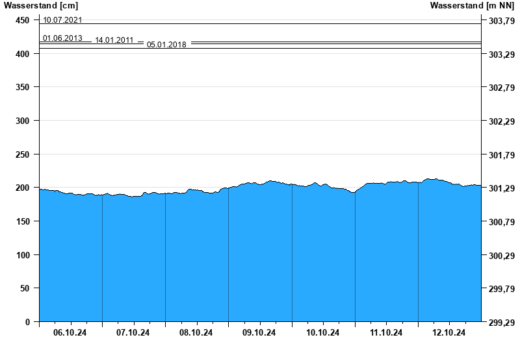Click the 01.06.2013 high-water marker label
The image size is (520, 357).
62,38
